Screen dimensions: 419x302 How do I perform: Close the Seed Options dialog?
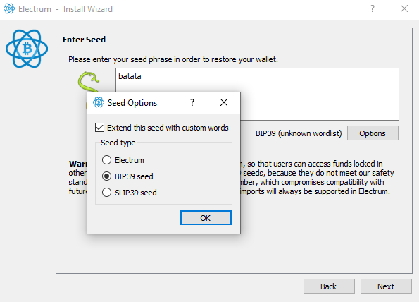coord(224,102)
